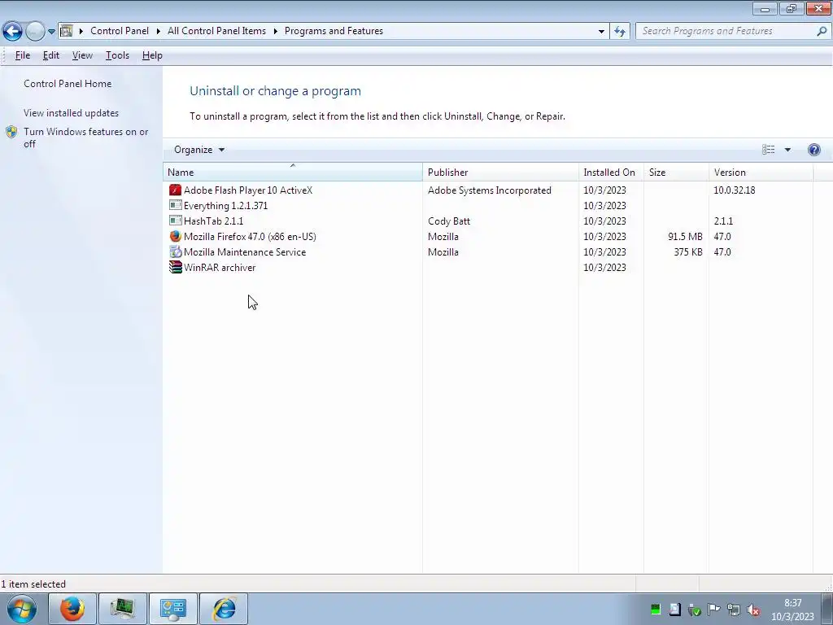Select the WinRAR archiver entry

coord(220,267)
